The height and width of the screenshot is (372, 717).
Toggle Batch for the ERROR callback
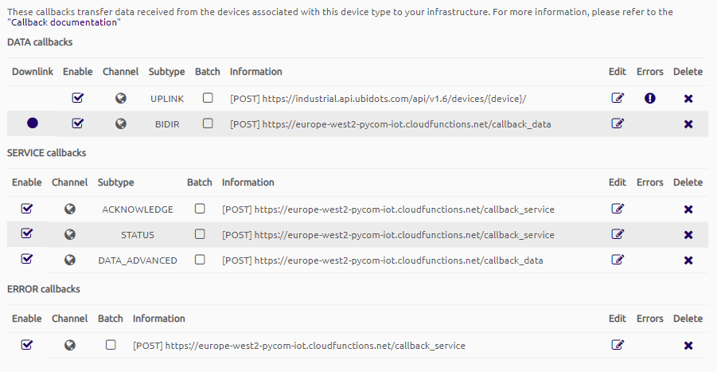click(111, 345)
